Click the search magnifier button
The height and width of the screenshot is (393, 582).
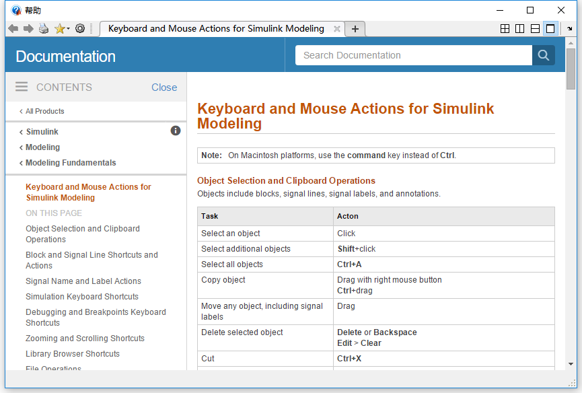point(544,55)
